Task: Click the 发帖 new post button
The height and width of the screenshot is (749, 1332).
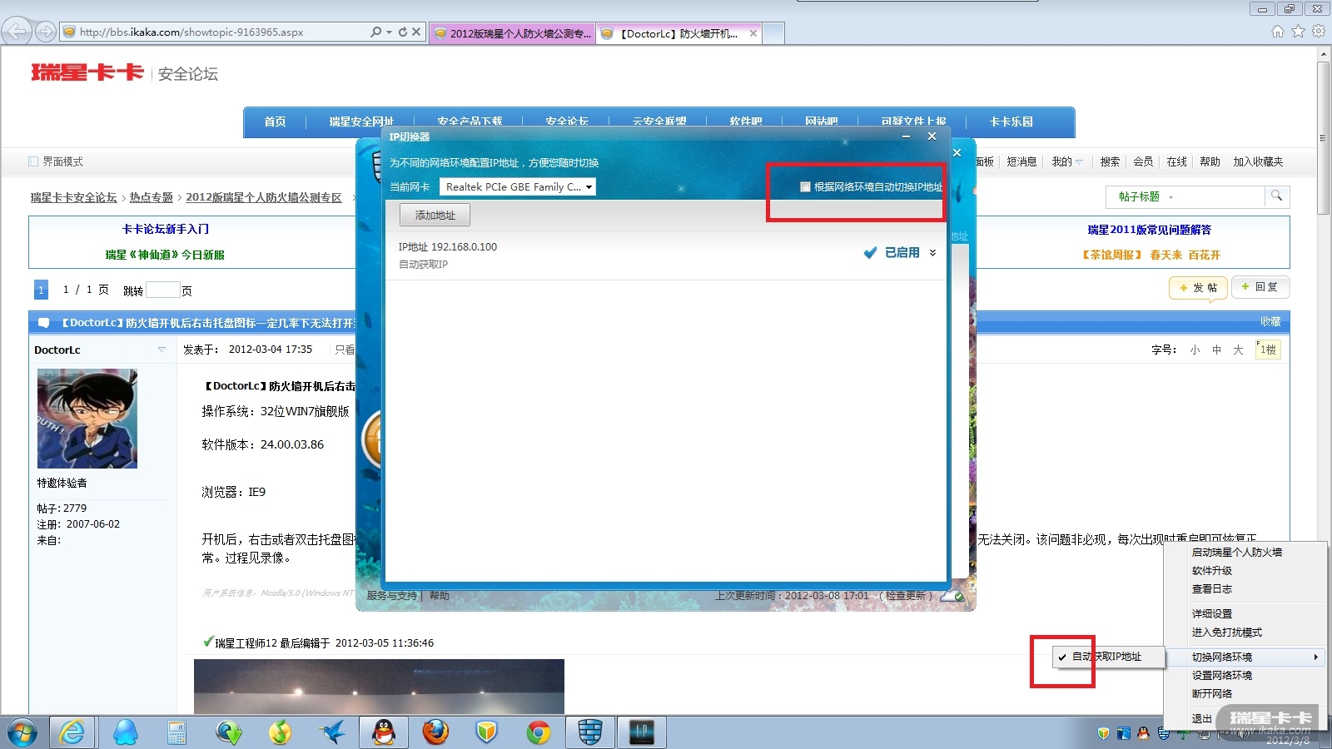Action: pos(1198,288)
